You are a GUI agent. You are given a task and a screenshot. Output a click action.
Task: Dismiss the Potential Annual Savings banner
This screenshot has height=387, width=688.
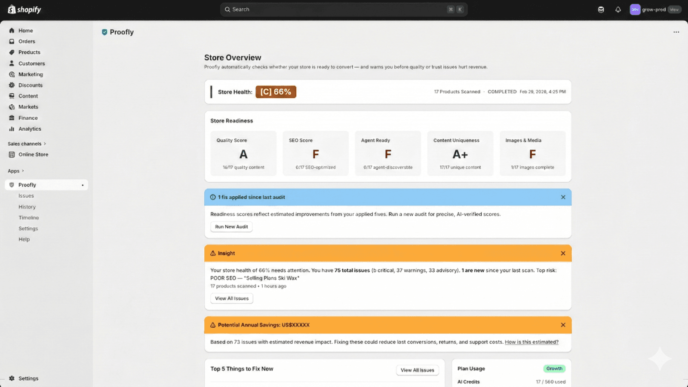563,325
